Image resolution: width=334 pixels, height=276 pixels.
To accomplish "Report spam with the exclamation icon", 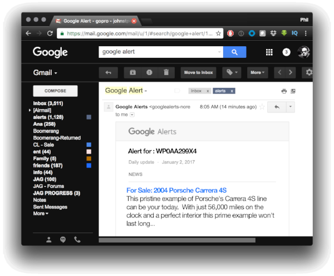I will [149, 73].
